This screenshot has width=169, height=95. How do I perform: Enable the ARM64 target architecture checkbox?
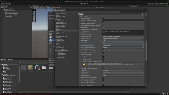click(103, 58)
